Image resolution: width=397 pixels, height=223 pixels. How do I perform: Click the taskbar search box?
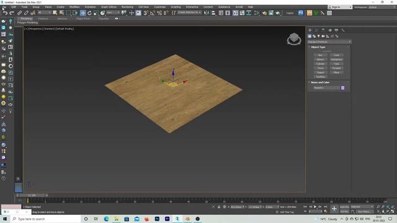tap(45, 219)
